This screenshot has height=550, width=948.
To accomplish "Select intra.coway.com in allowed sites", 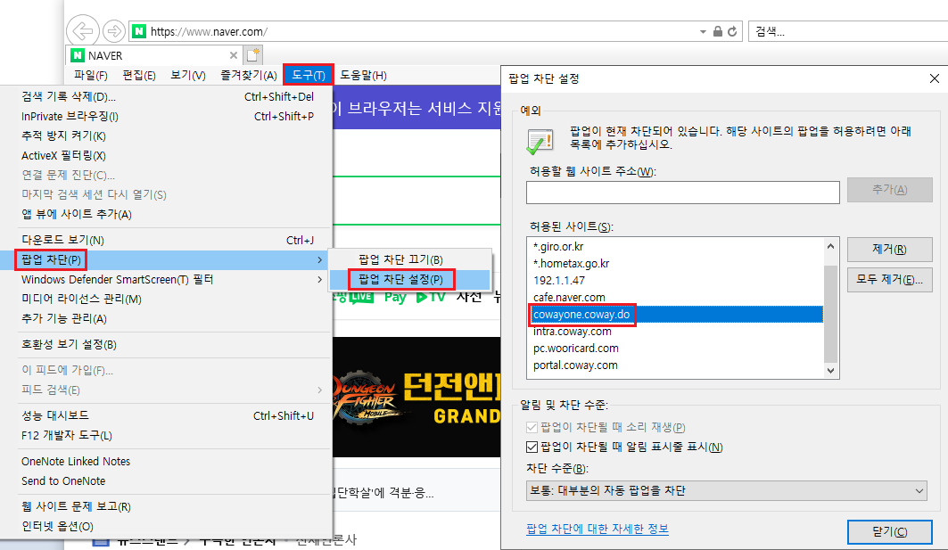I will [x=675, y=332].
